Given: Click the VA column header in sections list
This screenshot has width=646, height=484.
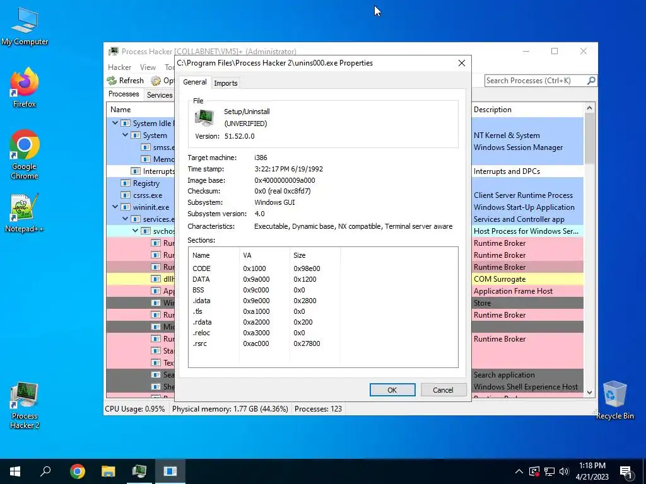Looking at the screenshot, I should tap(264, 255).
